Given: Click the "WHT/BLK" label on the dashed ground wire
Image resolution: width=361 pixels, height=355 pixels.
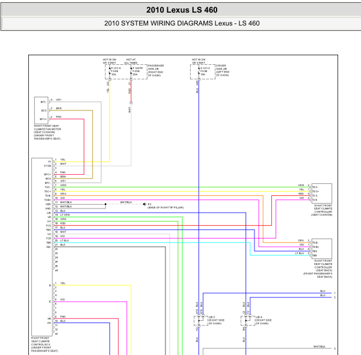Looking at the screenshot, I should tap(126, 202).
